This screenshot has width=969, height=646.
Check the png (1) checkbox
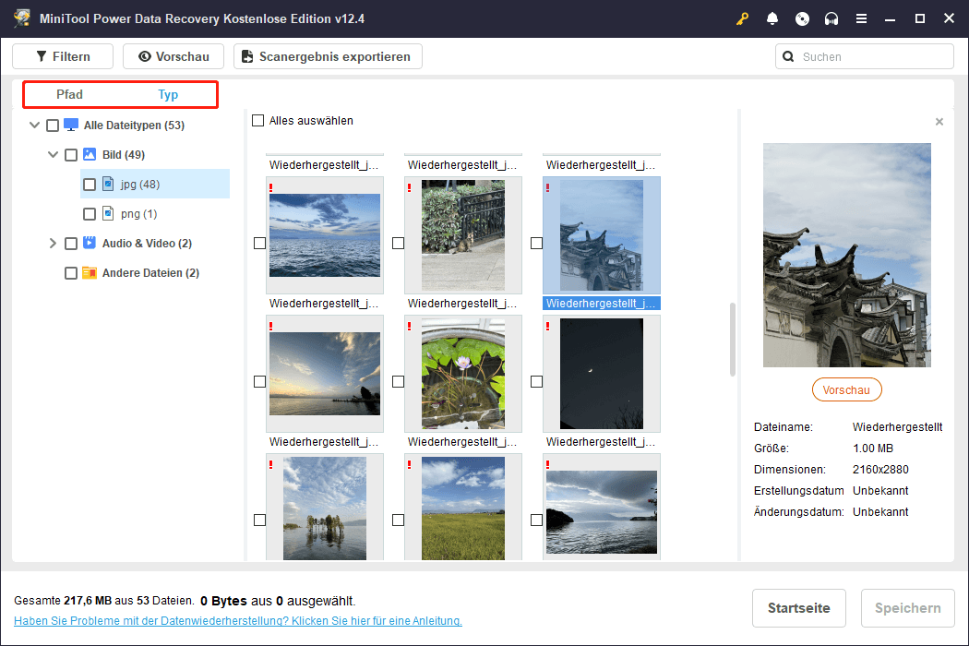coord(90,214)
